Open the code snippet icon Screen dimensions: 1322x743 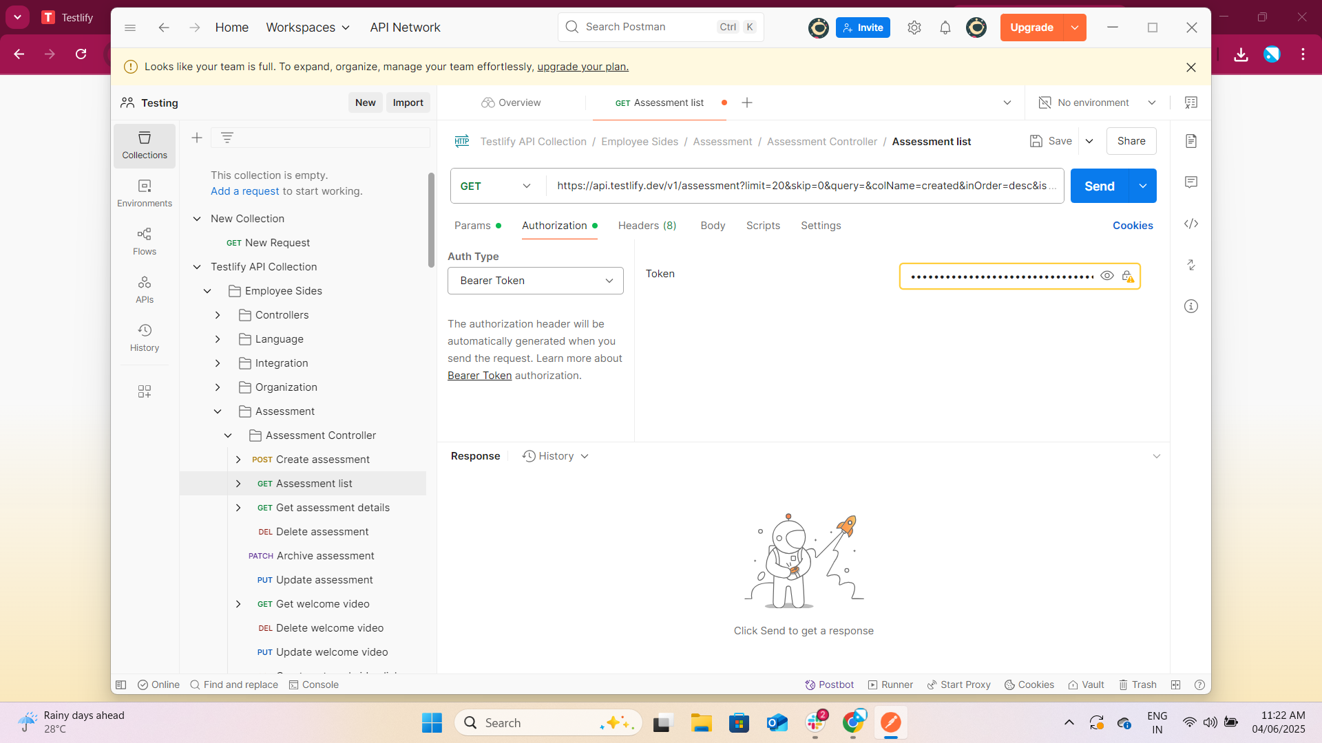point(1191,224)
